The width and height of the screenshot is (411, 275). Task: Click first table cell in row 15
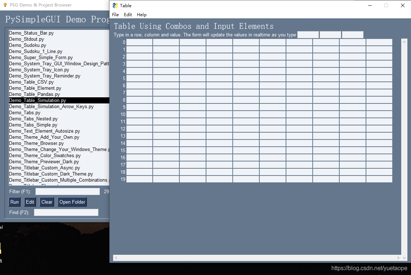click(x=139, y=150)
